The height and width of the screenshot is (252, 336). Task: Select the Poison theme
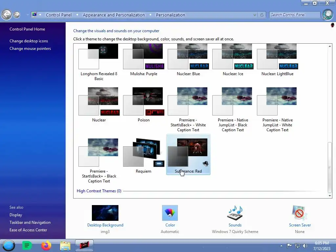(x=144, y=105)
